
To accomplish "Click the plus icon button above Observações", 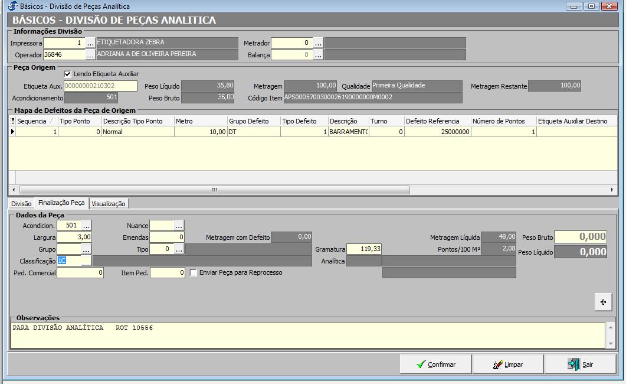I will (603, 302).
